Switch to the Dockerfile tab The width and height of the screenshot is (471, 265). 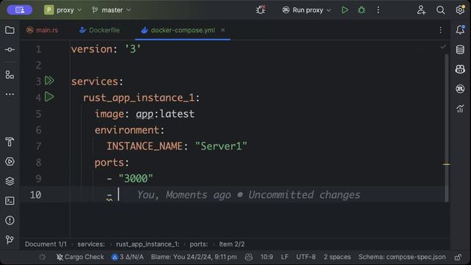[100, 30]
